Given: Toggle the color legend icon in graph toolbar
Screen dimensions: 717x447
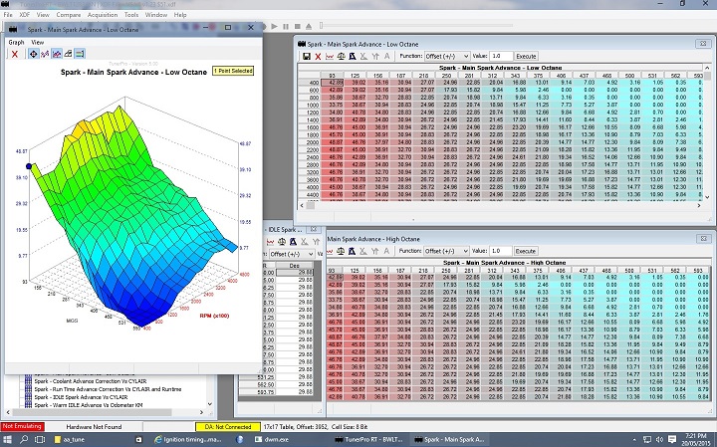Looking at the screenshot, I should (79, 54).
